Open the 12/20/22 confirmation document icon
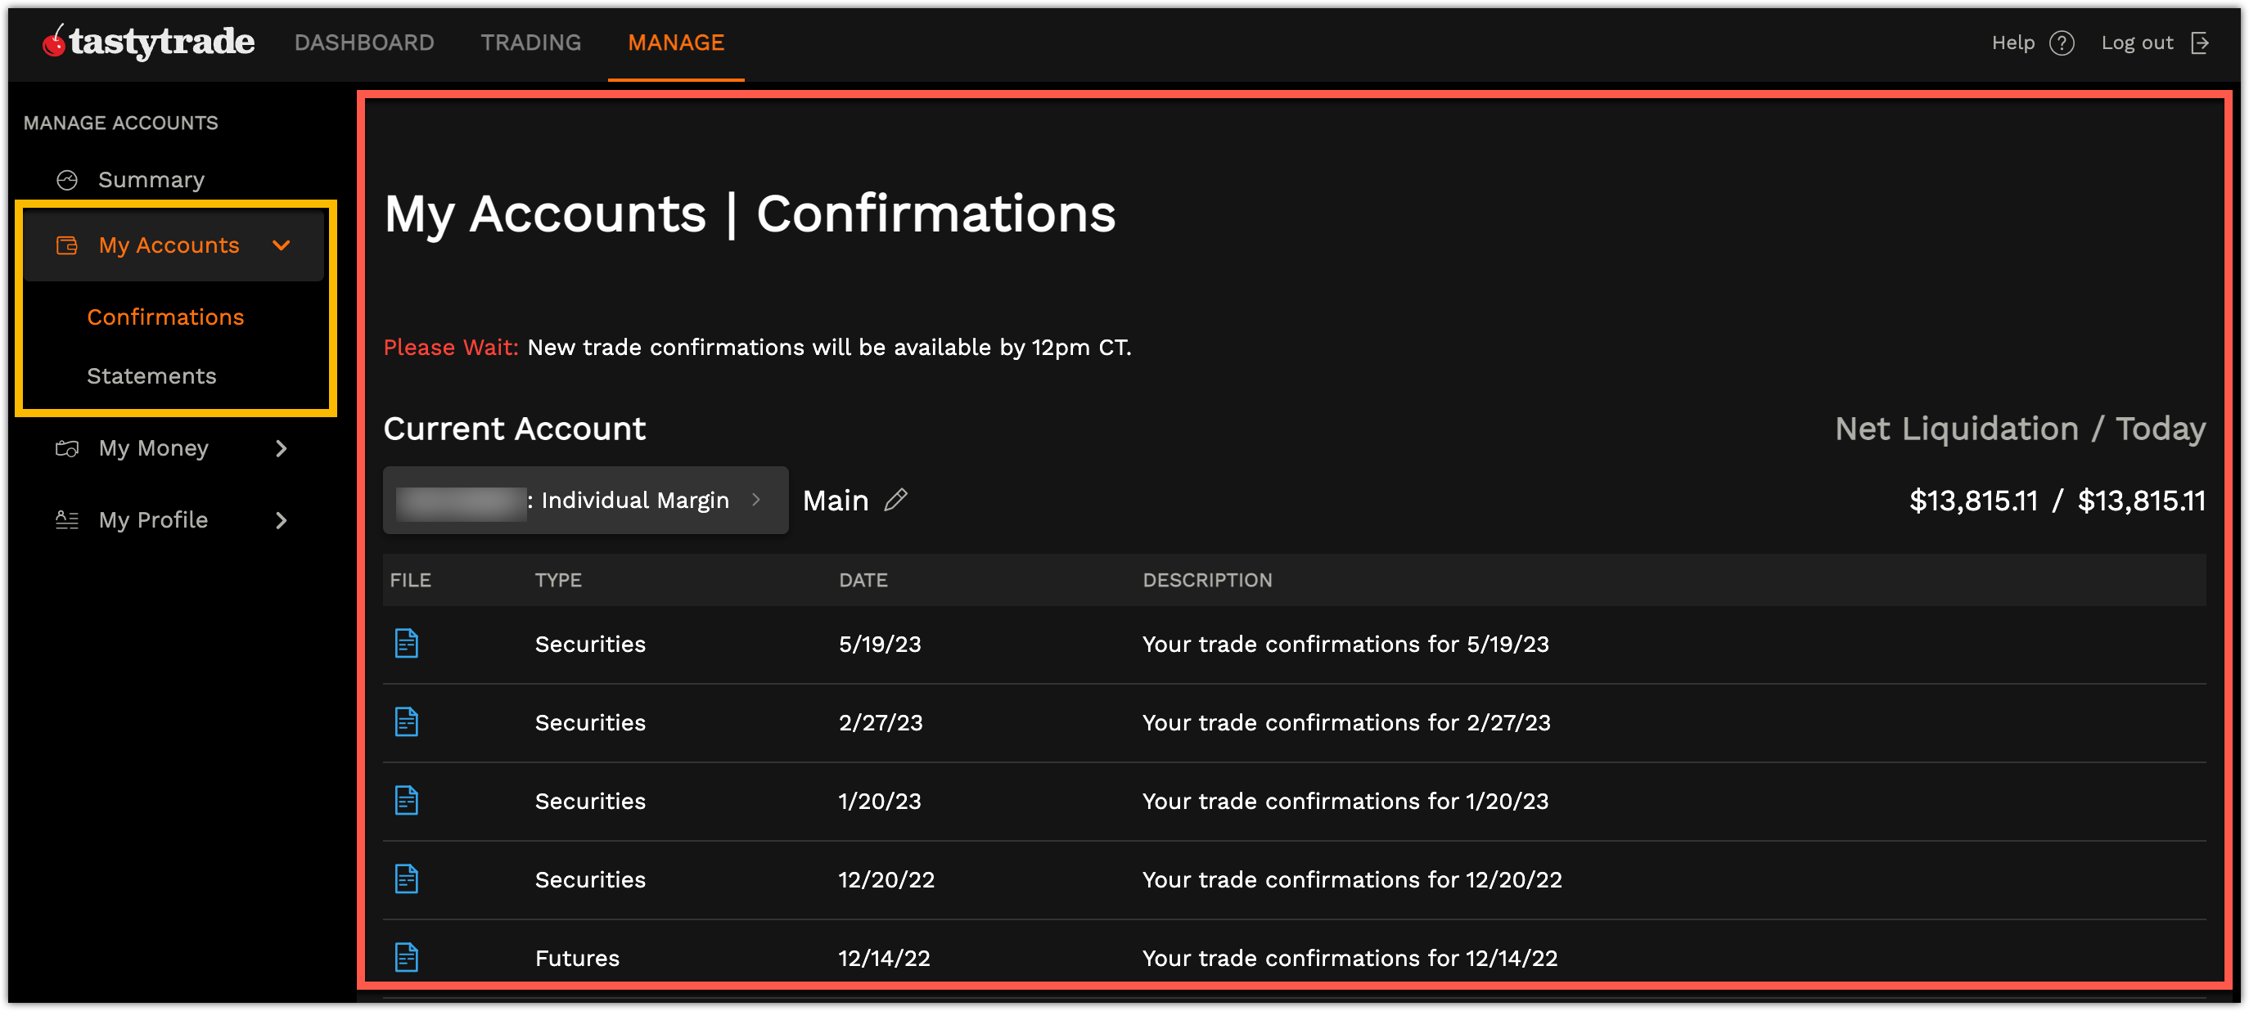This screenshot has height=1011, width=2249. tap(406, 879)
